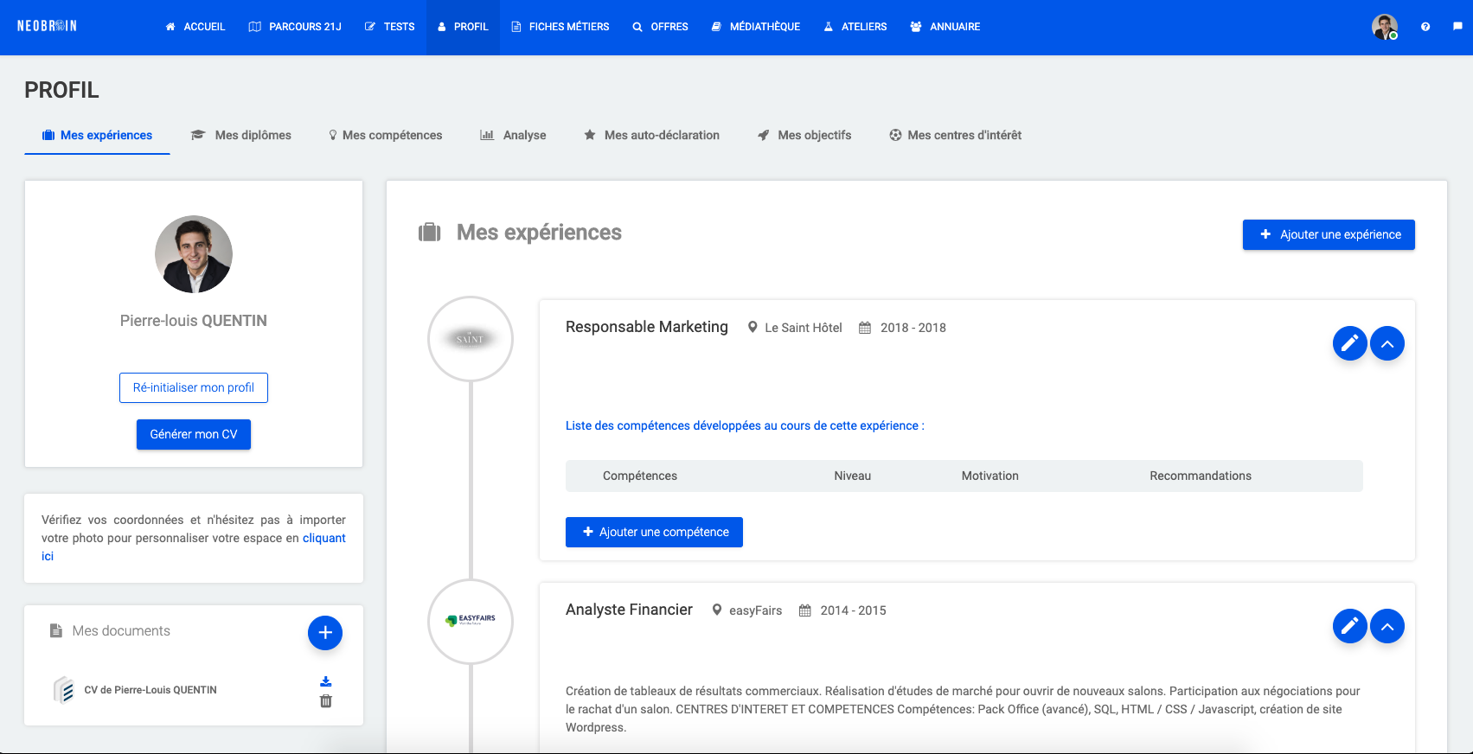Go to Parcours 21J

(x=295, y=27)
